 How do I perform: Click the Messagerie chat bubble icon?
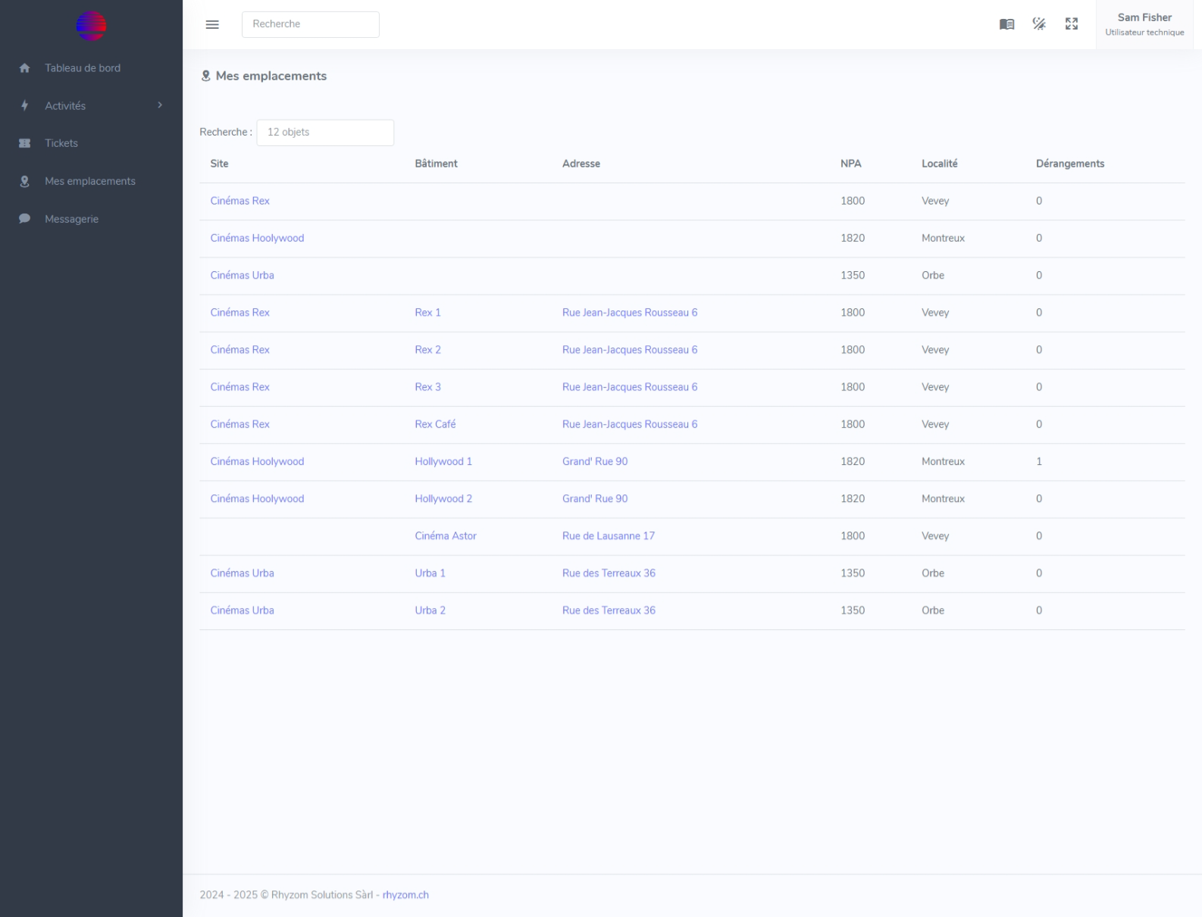coord(25,219)
